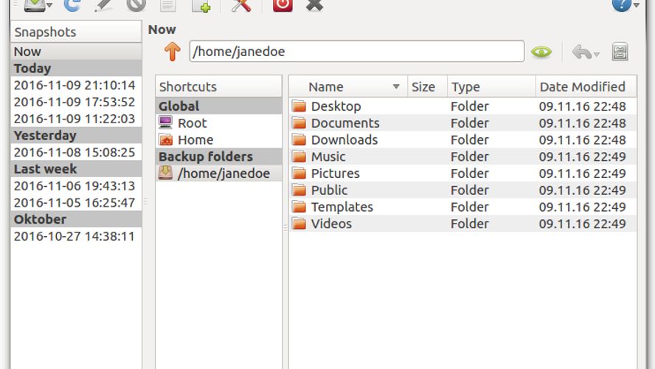Expand the restore button dropdown arrow
The height and width of the screenshot is (369, 655).
pyautogui.click(x=597, y=55)
